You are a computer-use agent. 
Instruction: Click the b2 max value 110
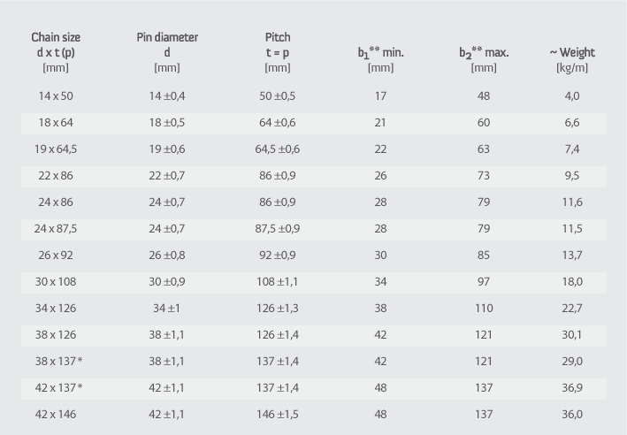point(484,309)
